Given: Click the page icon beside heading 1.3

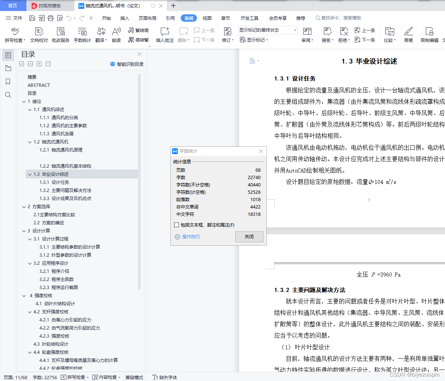Looking at the screenshot, I should (x=252, y=61).
